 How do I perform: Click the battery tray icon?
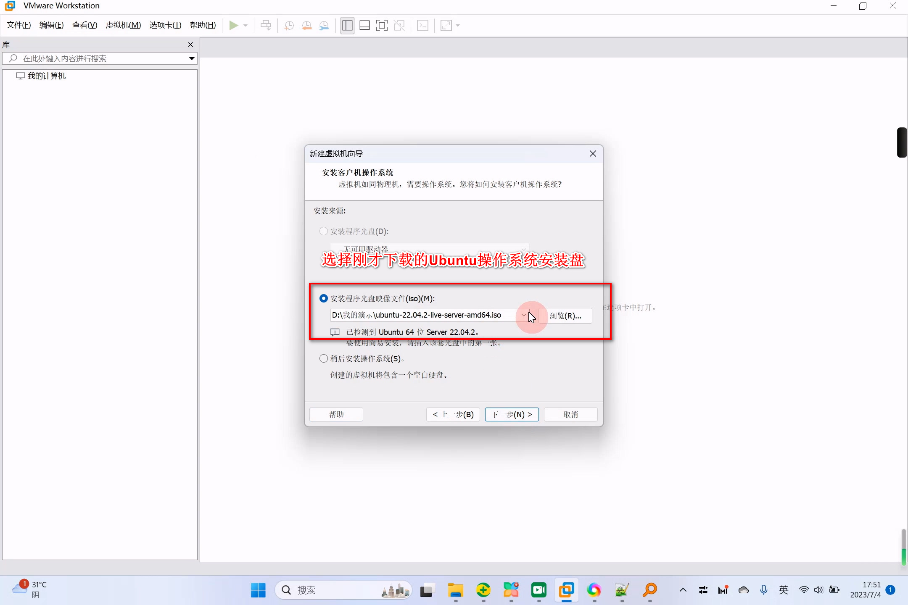[834, 590]
